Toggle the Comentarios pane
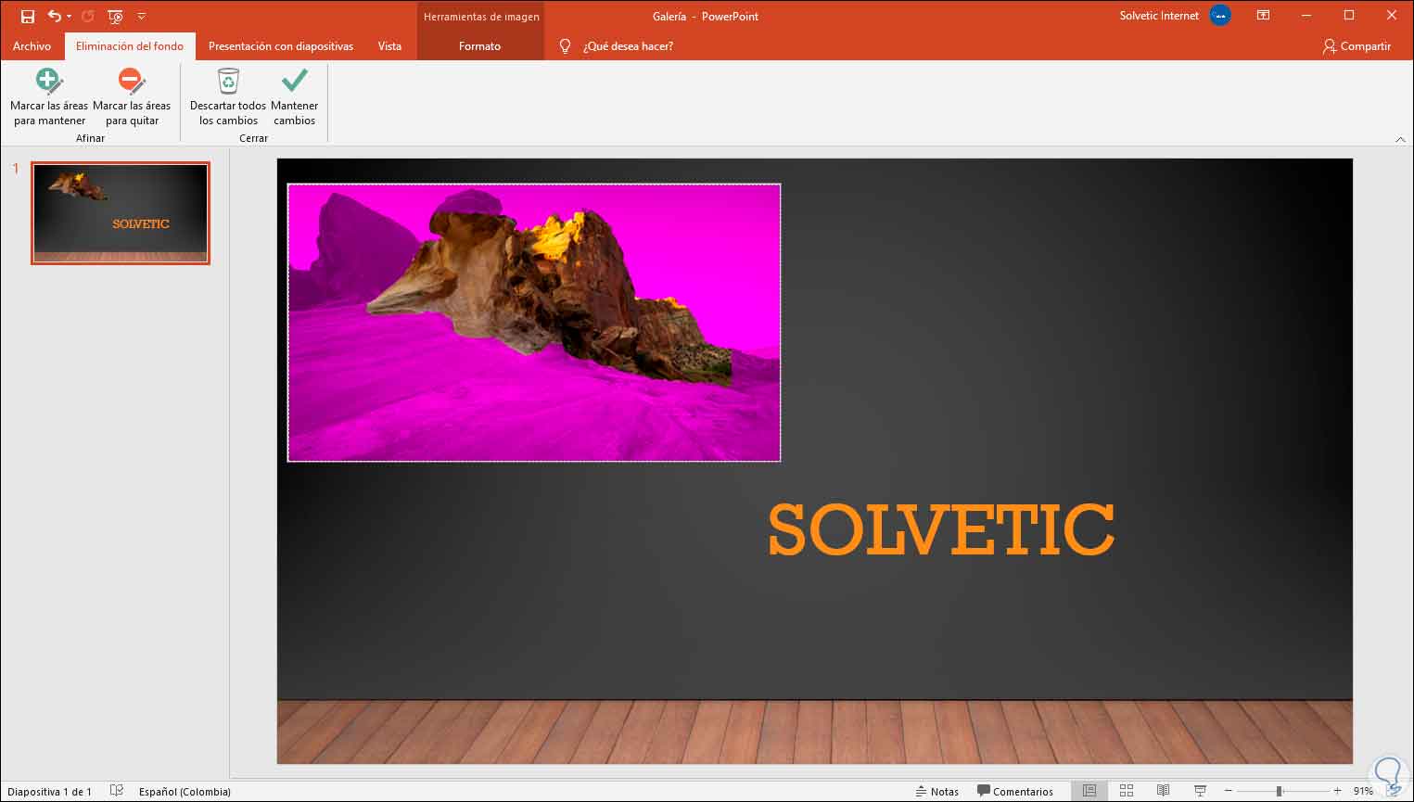 (1015, 791)
